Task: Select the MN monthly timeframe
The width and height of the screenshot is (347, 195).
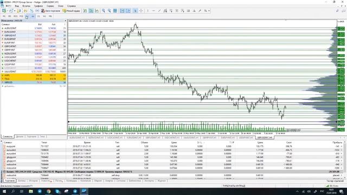Action: coord(50,16)
